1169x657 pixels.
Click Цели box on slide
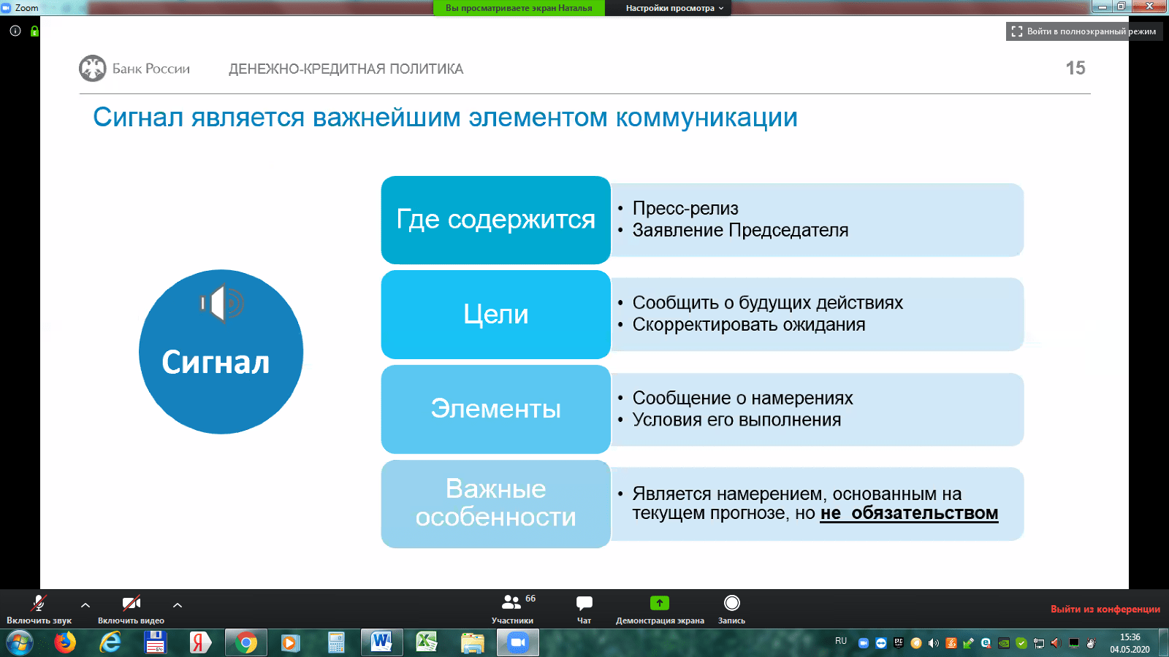495,315
